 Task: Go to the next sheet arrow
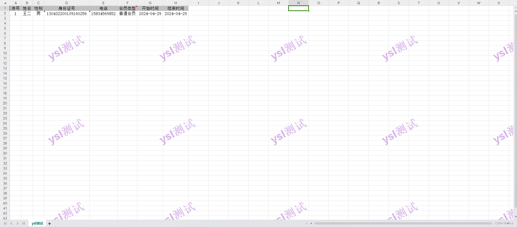[x=18, y=223]
